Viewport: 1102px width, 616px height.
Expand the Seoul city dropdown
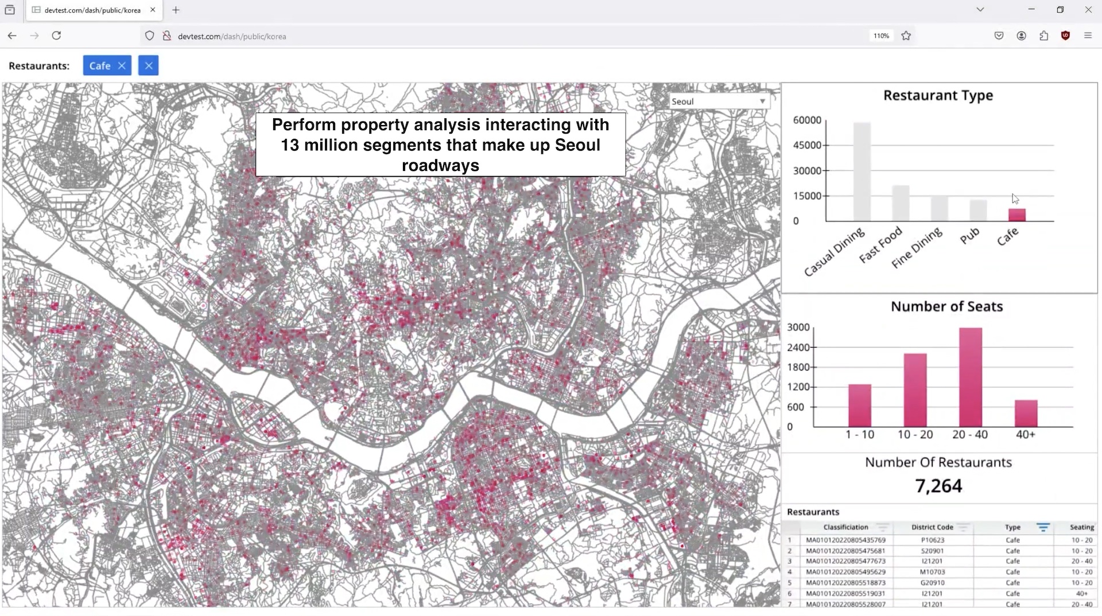(x=719, y=102)
